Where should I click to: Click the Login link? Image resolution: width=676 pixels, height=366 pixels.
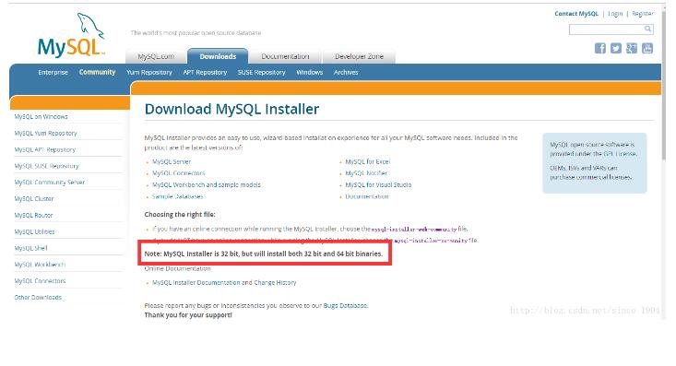[615, 14]
